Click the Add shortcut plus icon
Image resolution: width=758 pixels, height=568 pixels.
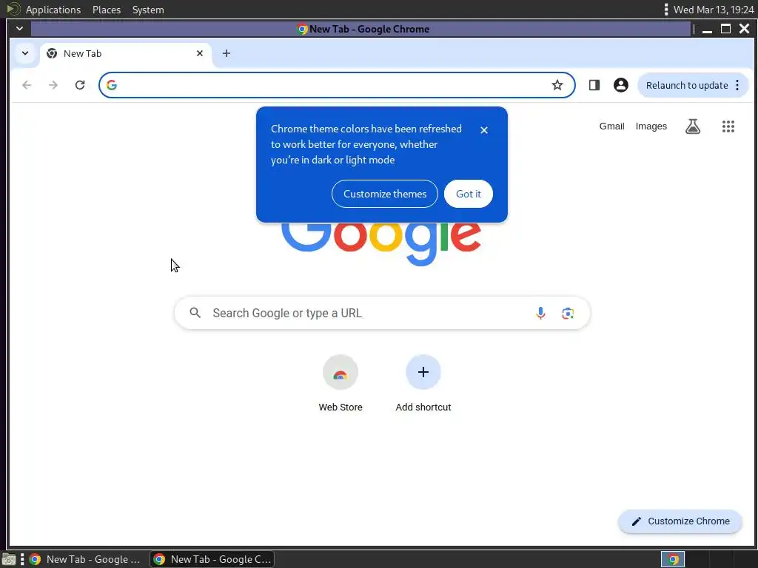(x=423, y=372)
